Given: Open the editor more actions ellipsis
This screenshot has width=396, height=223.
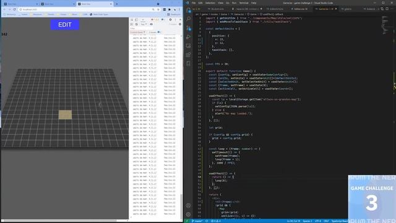Looking at the screenshot, I should [392, 9].
